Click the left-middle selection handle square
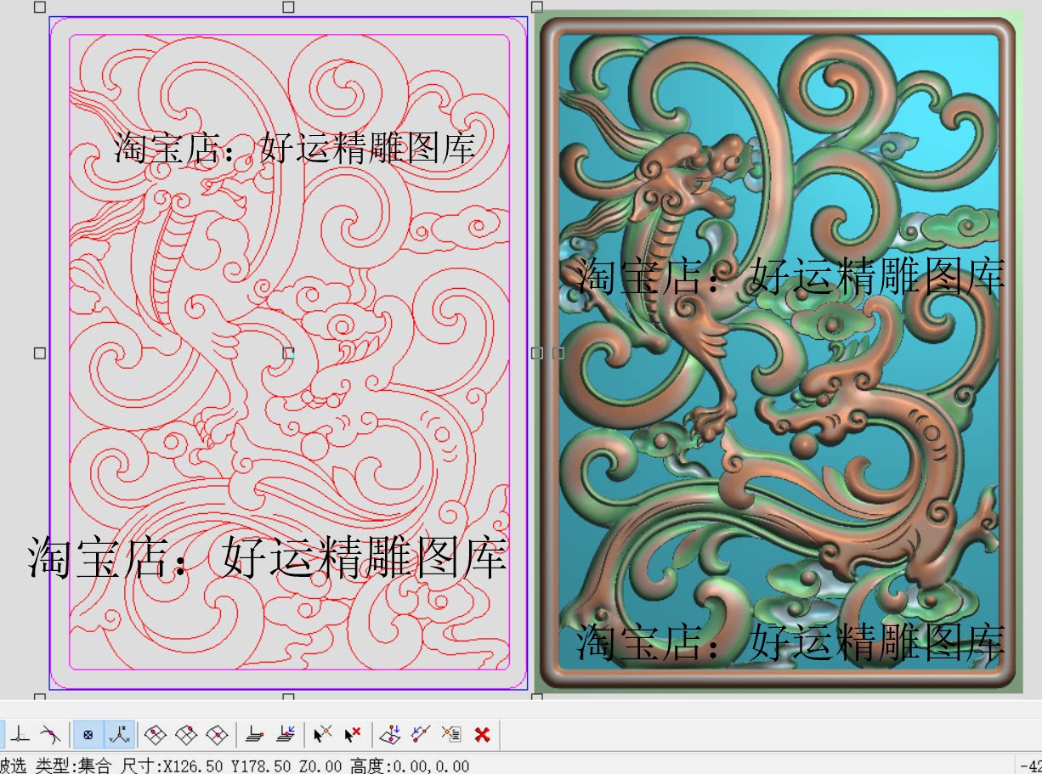Screen dimensions: 1042x774 pyautogui.click(x=38, y=352)
